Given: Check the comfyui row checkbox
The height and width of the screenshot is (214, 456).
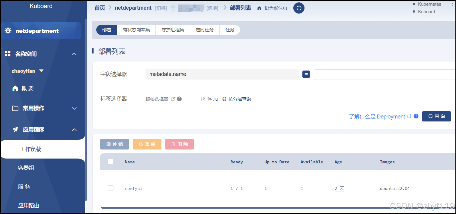Looking at the screenshot, I should pyautogui.click(x=111, y=188).
